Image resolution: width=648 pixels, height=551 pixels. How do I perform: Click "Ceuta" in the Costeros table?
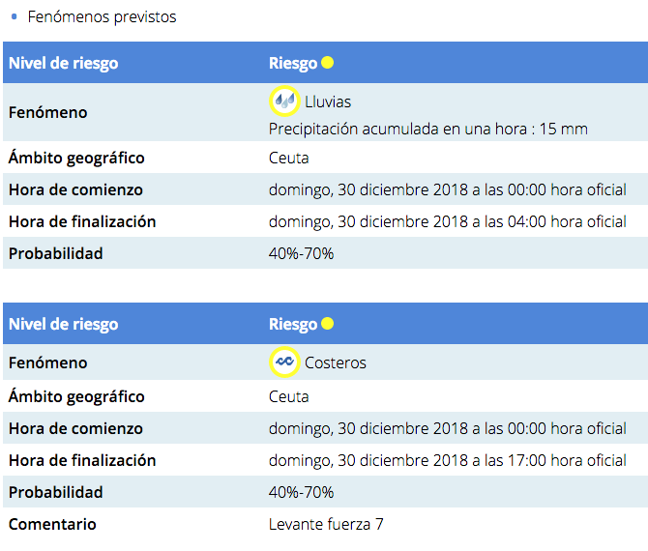click(288, 396)
